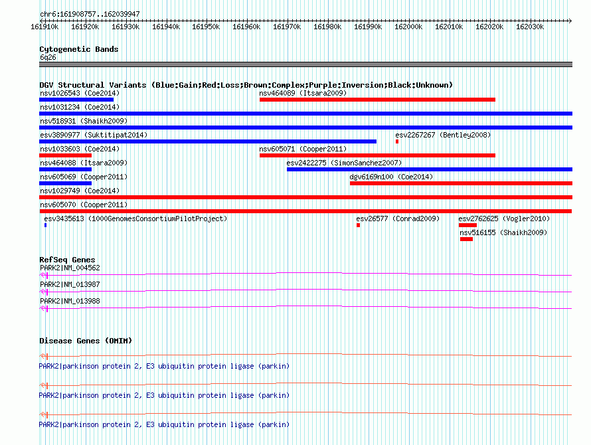This screenshot has width=591, height=445.
Task: Select PARK2|NM_013988 transcript label
Action: 70,301
